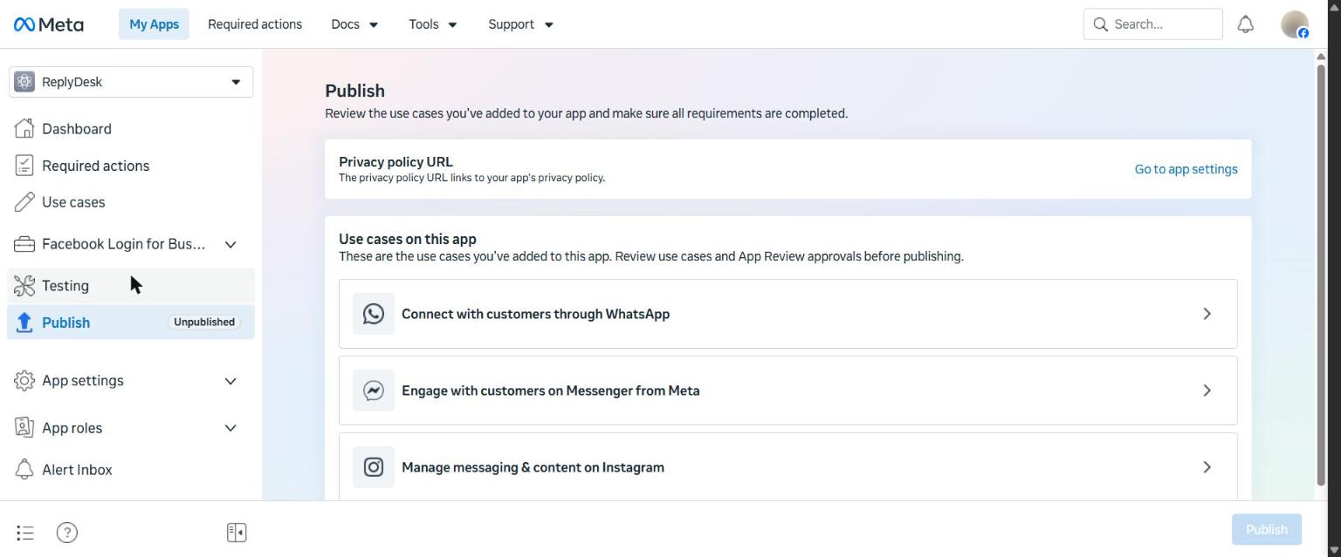Switch to the My Apps tab
This screenshot has width=1341, height=557.
154,24
